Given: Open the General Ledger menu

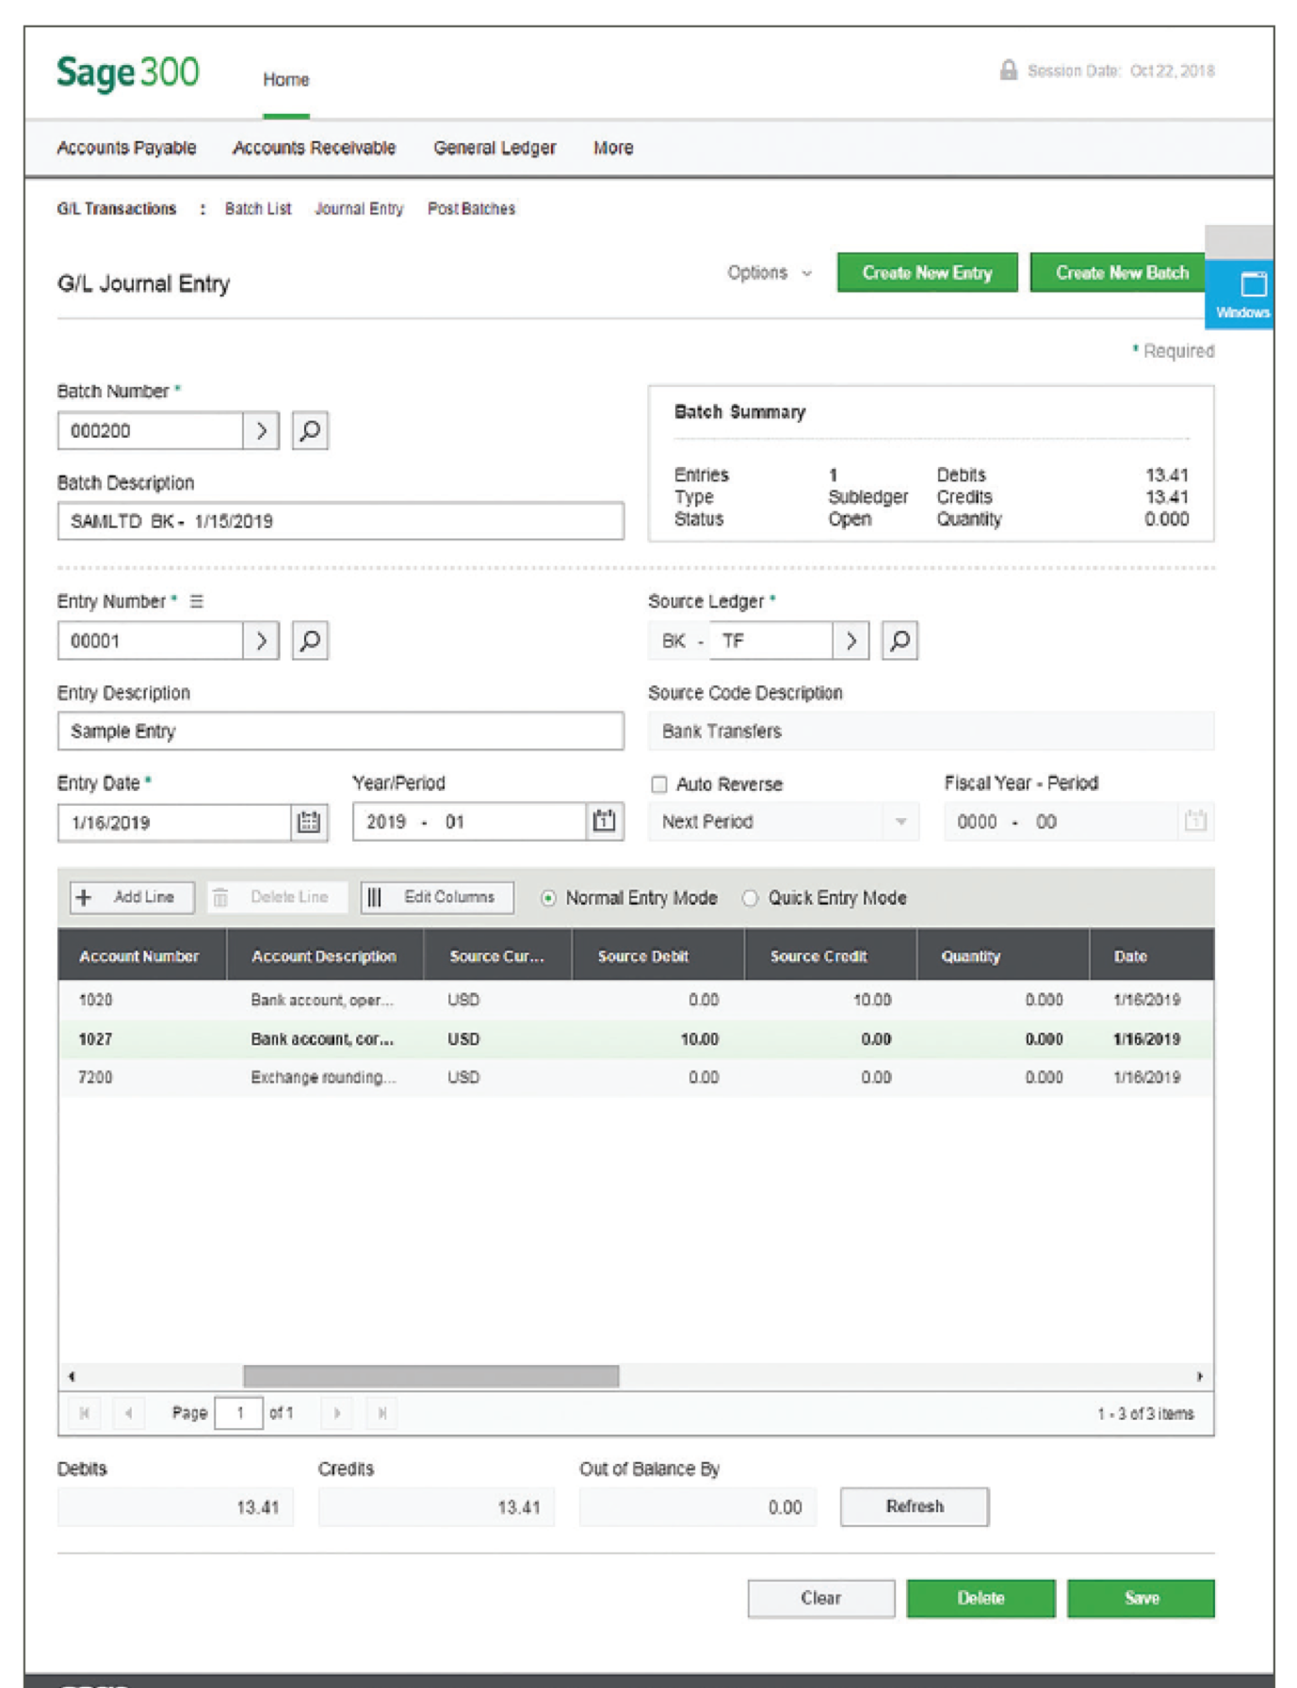Looking at the screenshot, I should (494, 148).
